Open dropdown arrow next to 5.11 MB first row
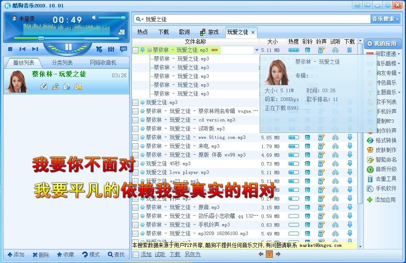This screenshot has height=263, width=406. (257, 50)
